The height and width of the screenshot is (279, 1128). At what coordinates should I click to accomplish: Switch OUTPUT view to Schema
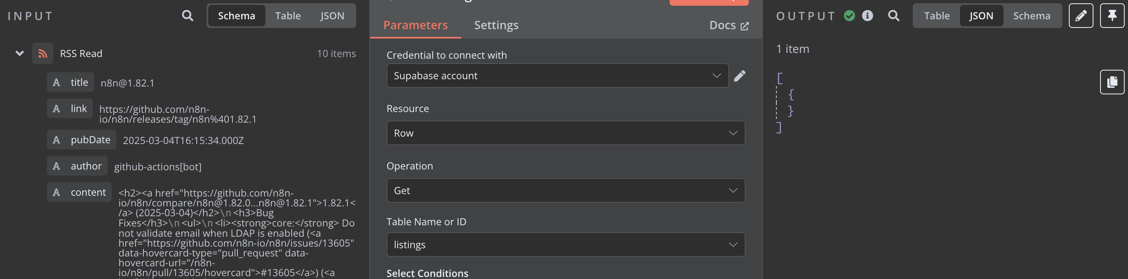coord(1031,16)
